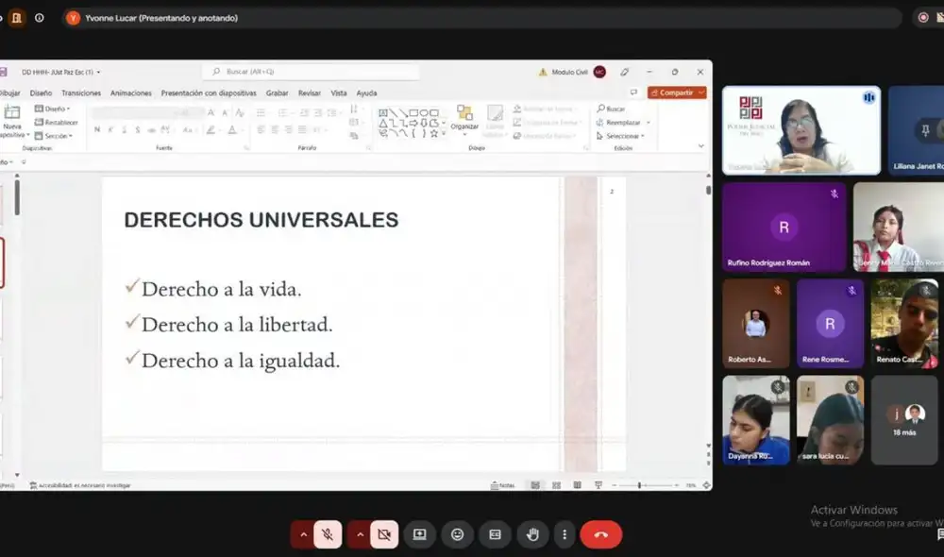Viewport: 944px width, 557px height.
Task: Click Reemplazar in the Edición group
Action: [623, 122]
